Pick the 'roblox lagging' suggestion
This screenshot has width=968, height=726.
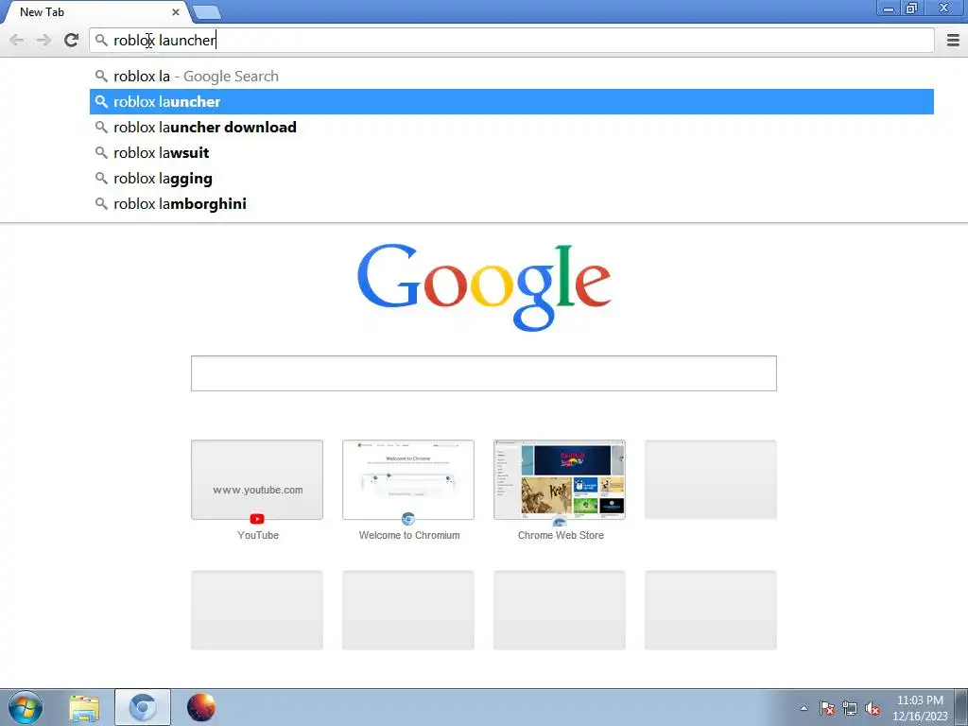click(x=511, y=178)
